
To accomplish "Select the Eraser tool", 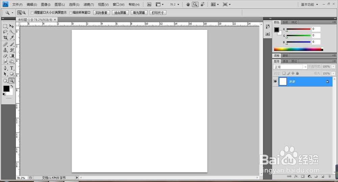I will tap(5, 56).
